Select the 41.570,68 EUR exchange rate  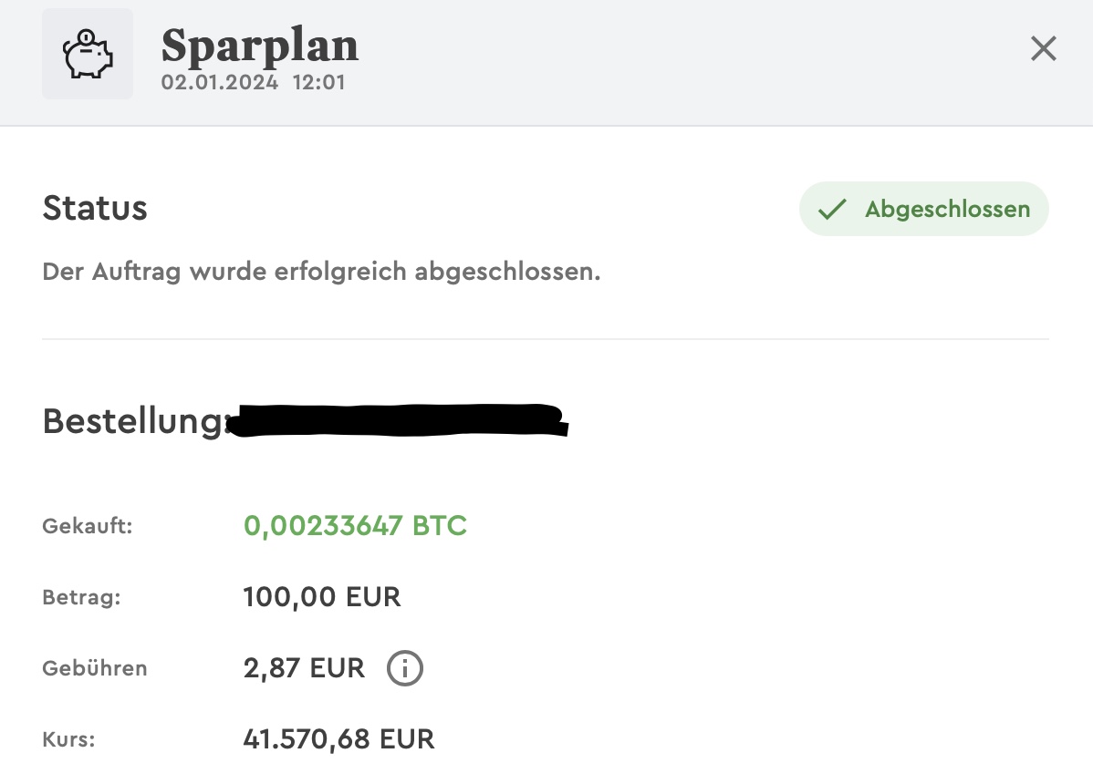coord(338,739)
